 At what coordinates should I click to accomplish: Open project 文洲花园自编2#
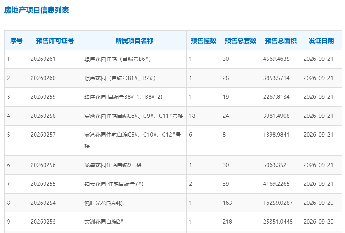coord(104,221)
